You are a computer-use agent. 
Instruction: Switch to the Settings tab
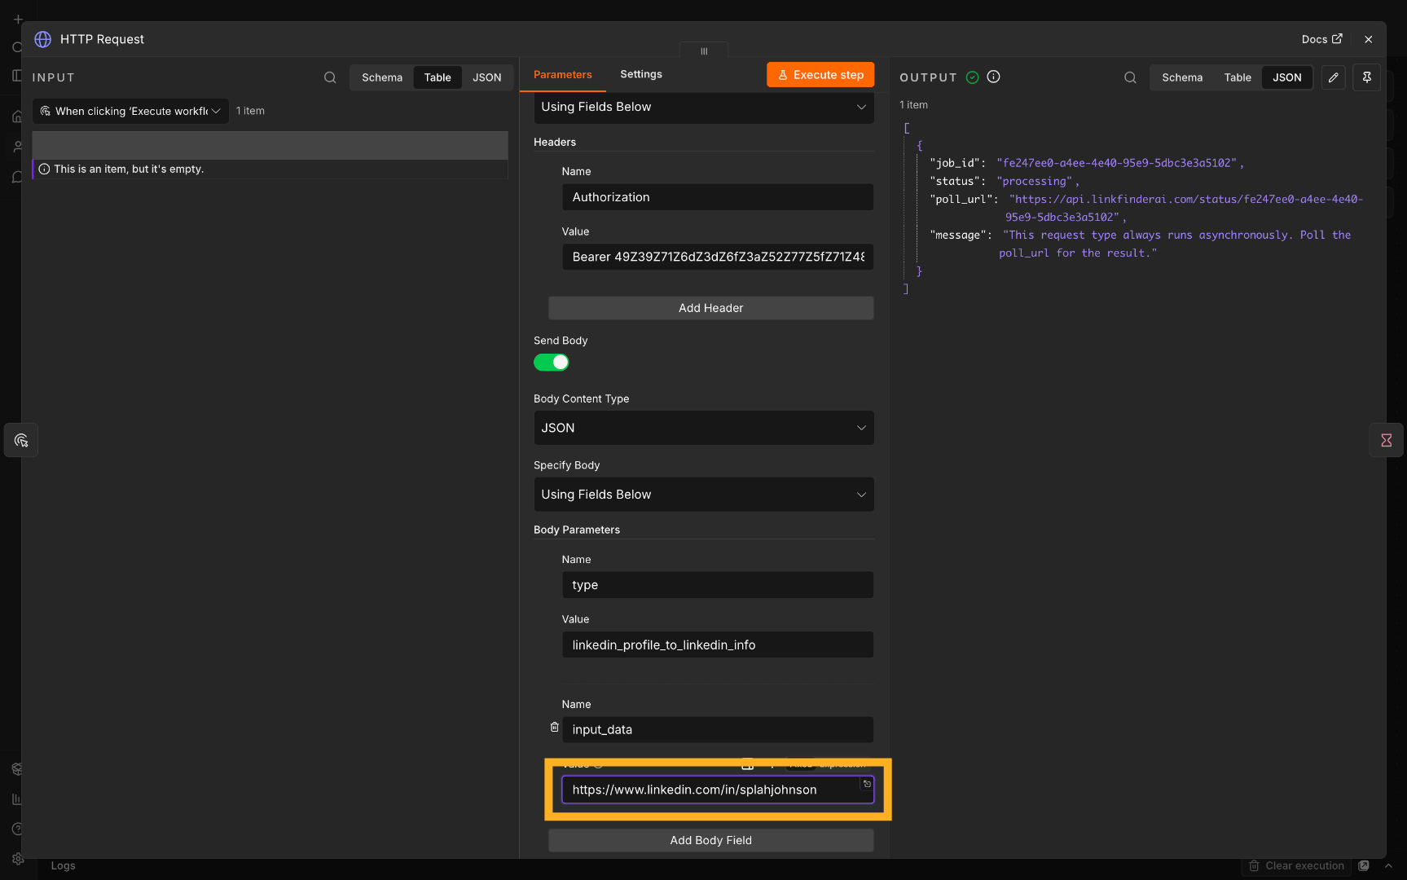[641, 74]
